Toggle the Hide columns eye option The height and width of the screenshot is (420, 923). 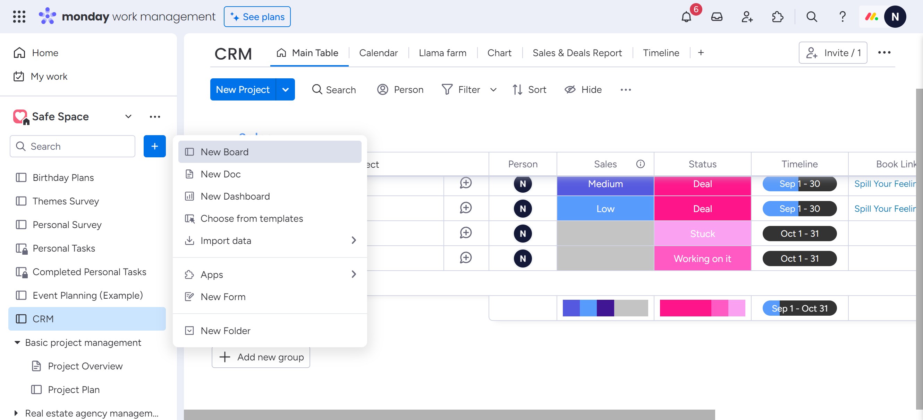tap(583, 89)
